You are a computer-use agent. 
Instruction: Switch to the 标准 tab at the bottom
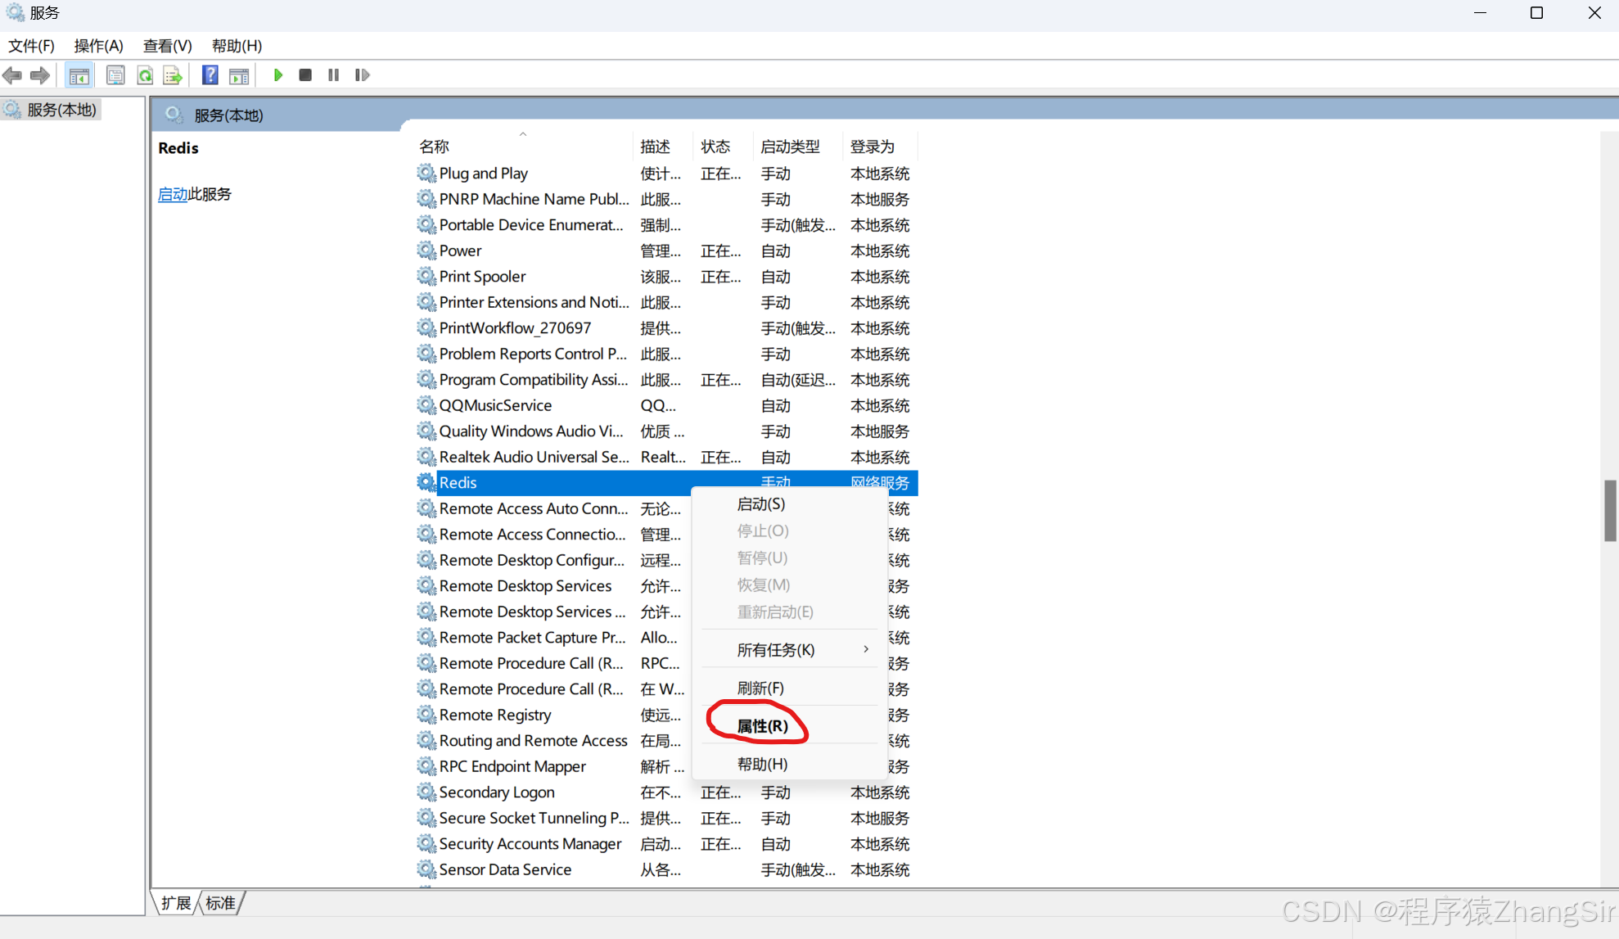pos(220,903)
